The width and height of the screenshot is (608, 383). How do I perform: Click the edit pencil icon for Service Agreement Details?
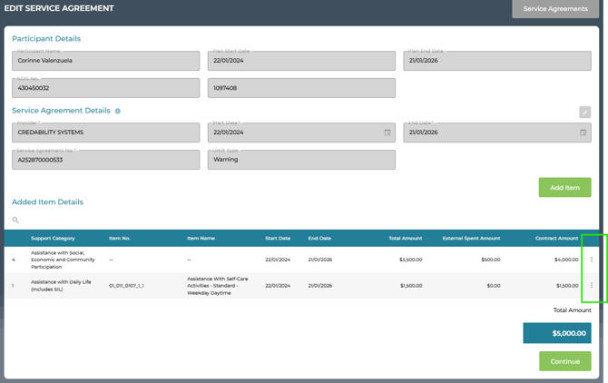pyautogui.click(x=584, y=113)
